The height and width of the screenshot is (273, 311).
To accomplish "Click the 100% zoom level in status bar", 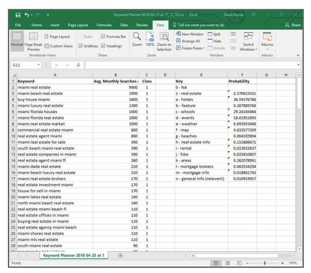I will coord(293,263).
